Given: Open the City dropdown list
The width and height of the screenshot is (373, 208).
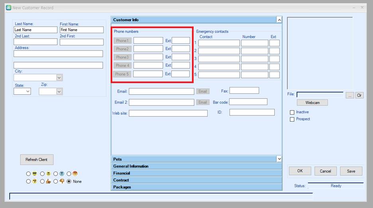Looking at the screenshot, I should click(59, 78).
